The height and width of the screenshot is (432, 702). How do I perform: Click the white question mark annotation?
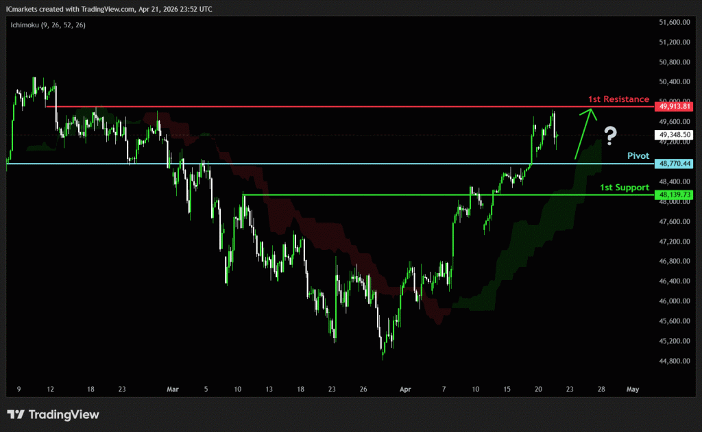[609, 134]
